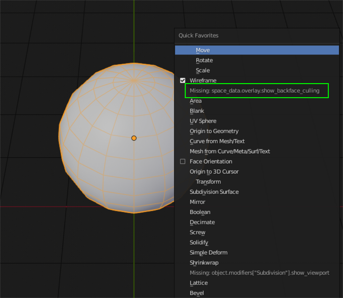This screenshot has width=343, height=298.
Task: Toggle the Wireframe checkbox
Action: point(183,80)
